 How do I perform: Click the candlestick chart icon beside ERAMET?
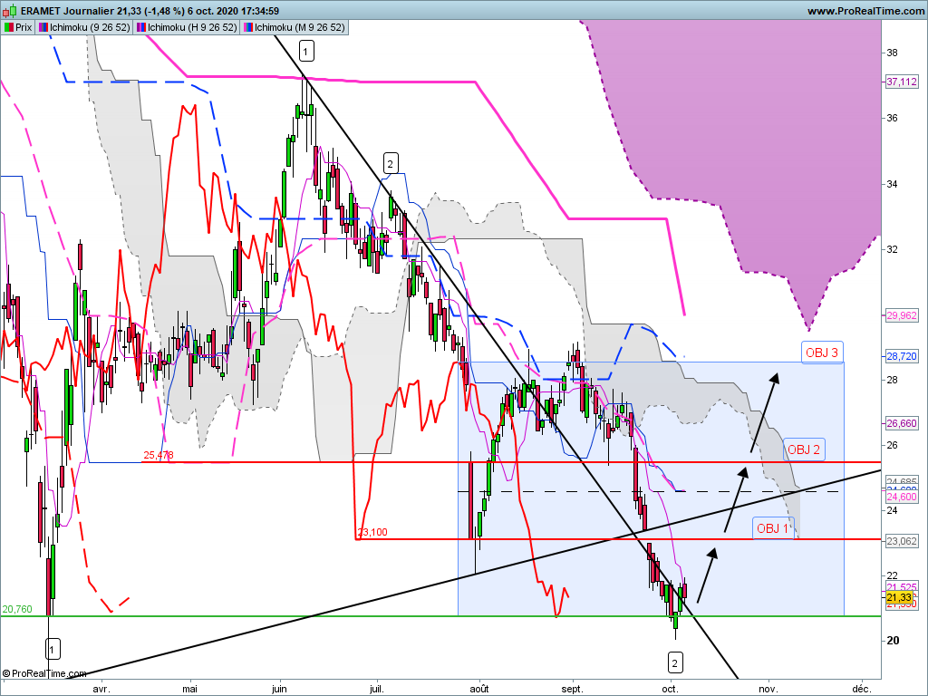point(9,11)
